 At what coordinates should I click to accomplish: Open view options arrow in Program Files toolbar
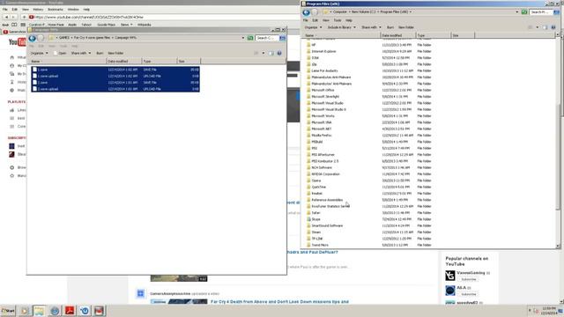pos(537,27)
